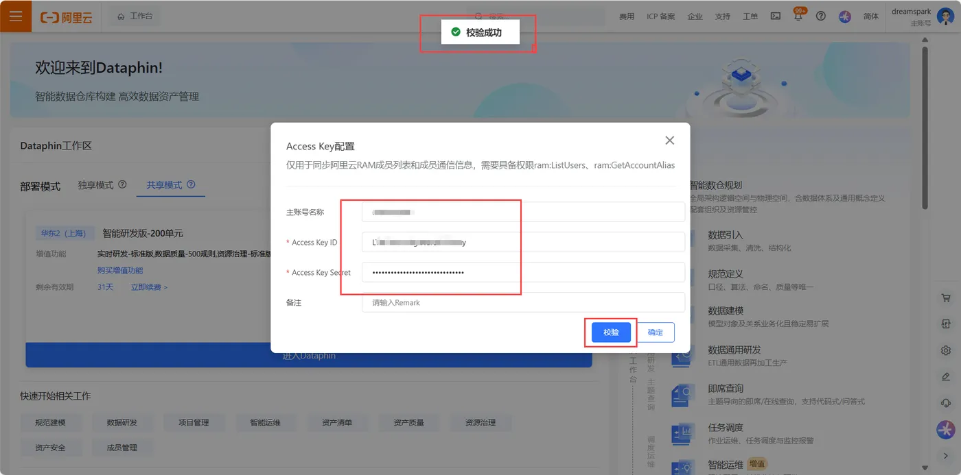Focus the 备注 remark input field
Viewport: 961px width, 475px height.
[x=523, y=302]
